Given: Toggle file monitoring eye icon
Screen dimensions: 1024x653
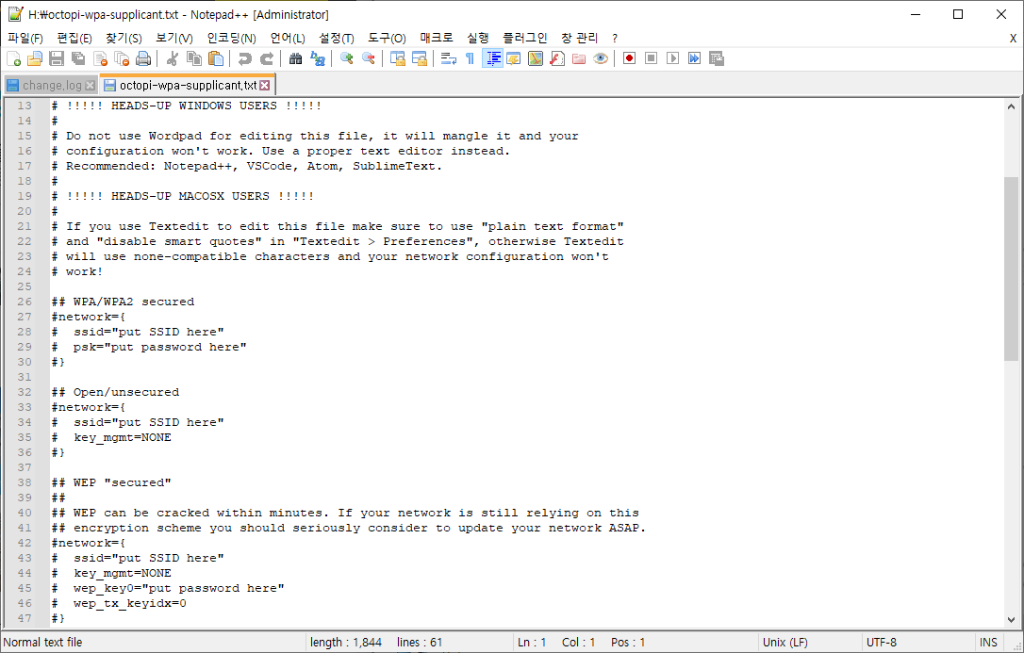Looking at the screenshot, I should coord(601,58).
